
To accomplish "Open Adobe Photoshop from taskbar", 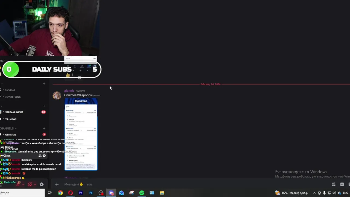I will [x=91, y=193].
